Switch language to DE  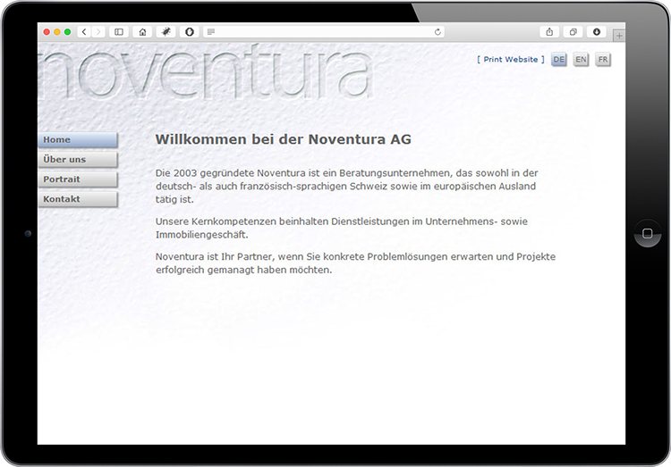click(x=558, y=60)
